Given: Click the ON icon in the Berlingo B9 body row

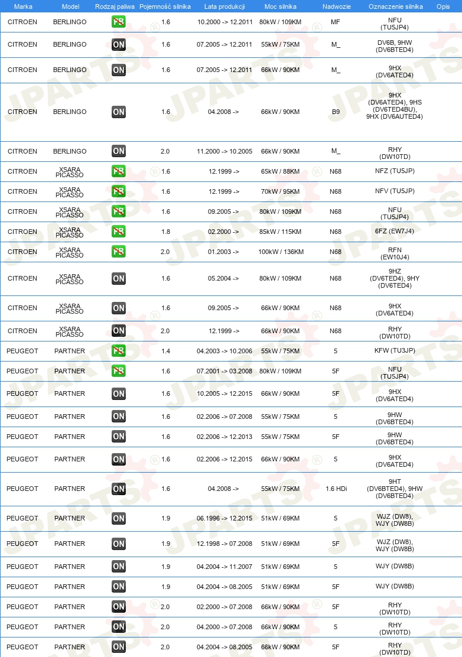Looking at the screenshot, I should coord(119,112).
